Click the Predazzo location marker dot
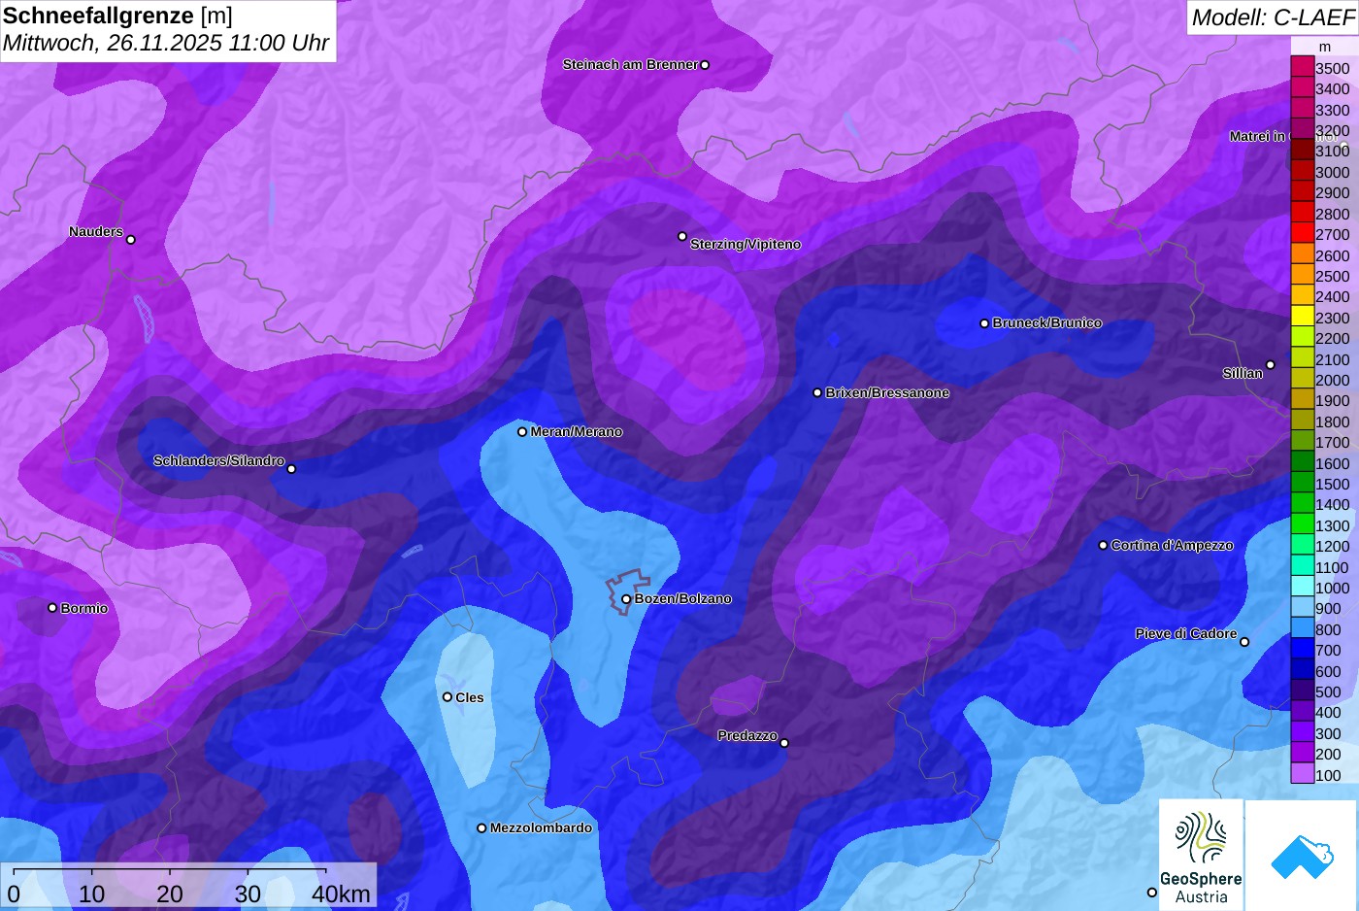 [784, 743]
